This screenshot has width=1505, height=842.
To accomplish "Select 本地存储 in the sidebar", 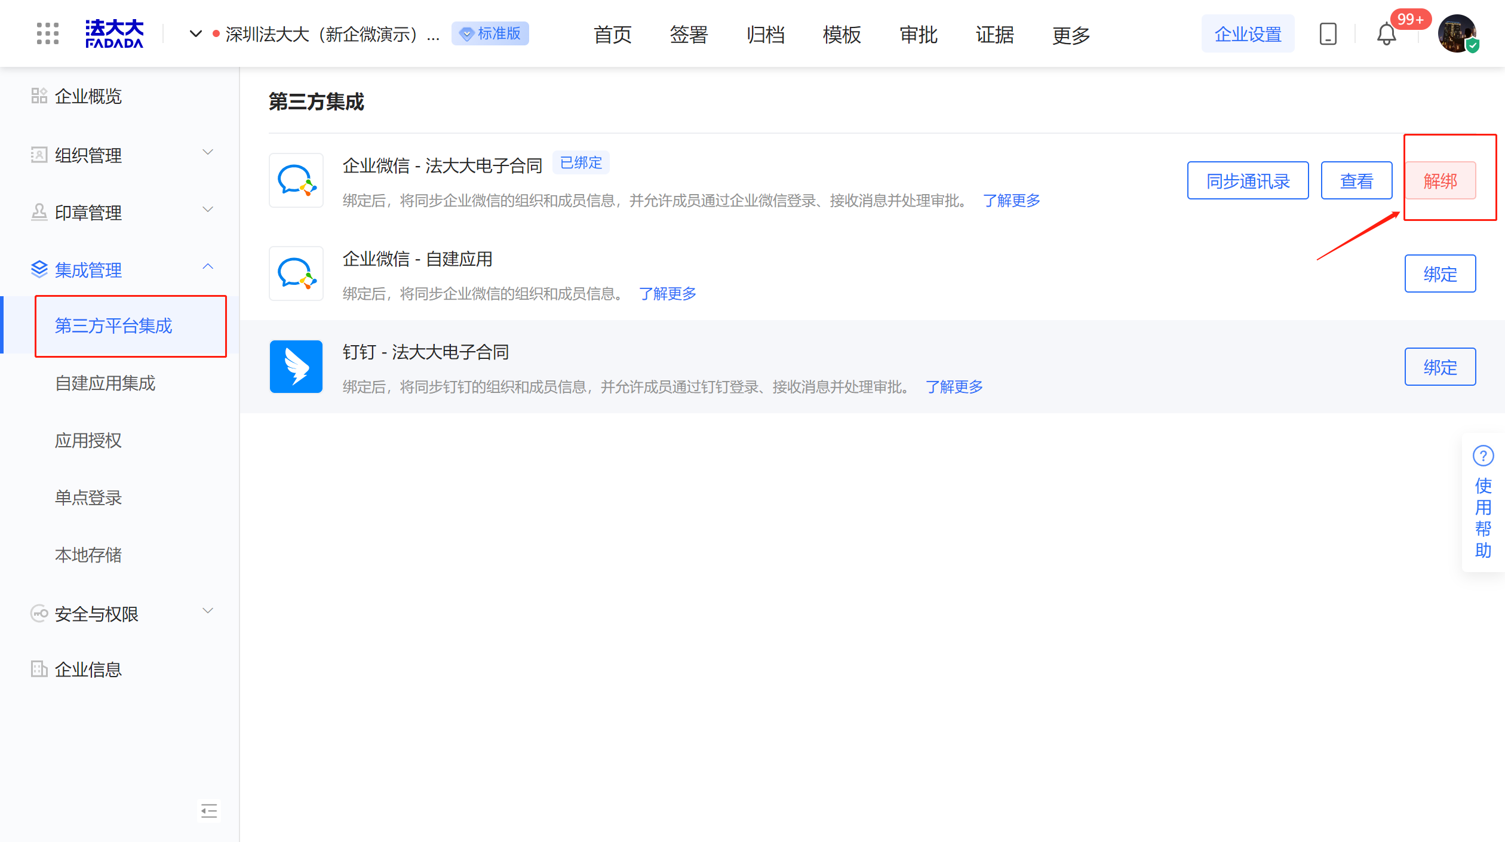I will coord(88,555).
